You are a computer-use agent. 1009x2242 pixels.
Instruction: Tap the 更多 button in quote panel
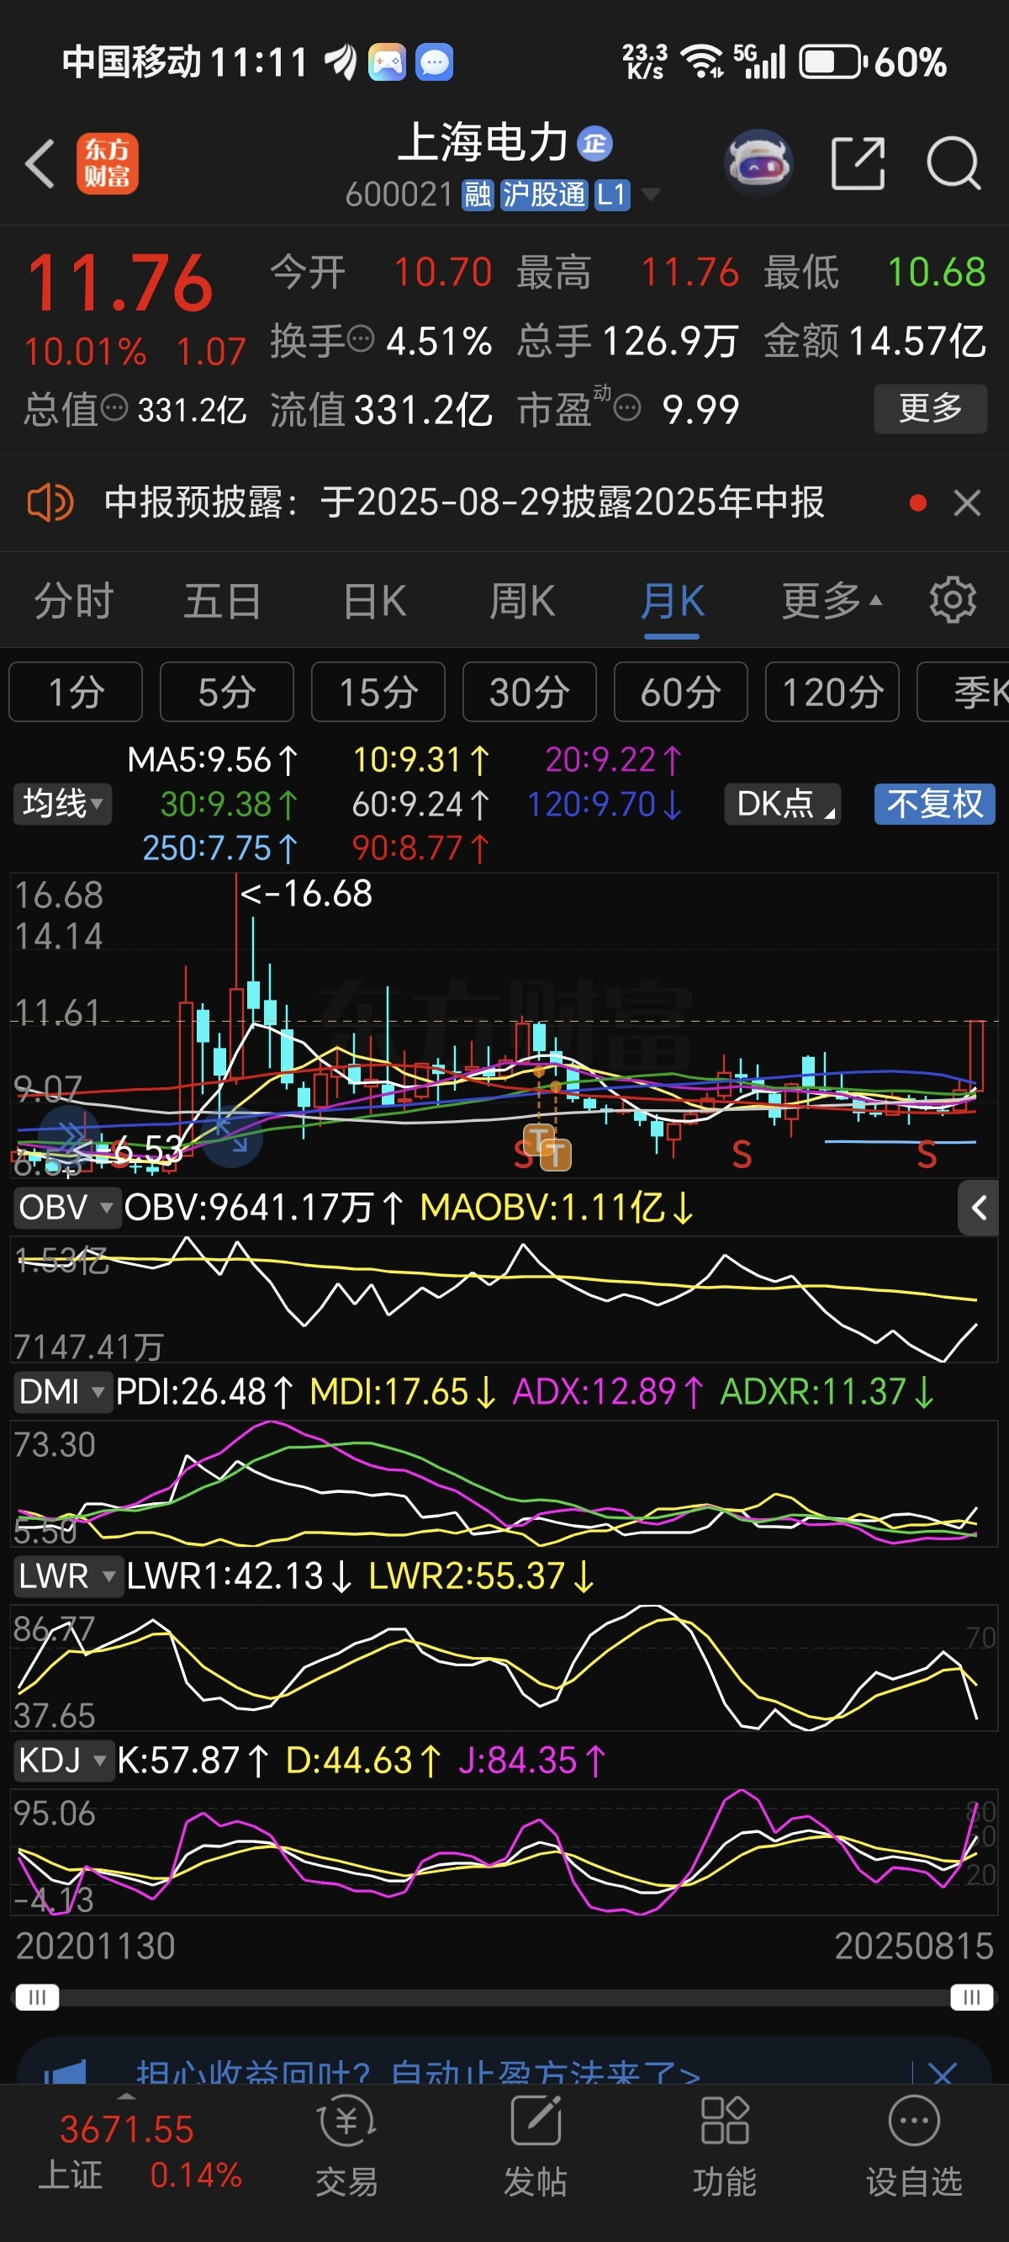click(930, 408)
